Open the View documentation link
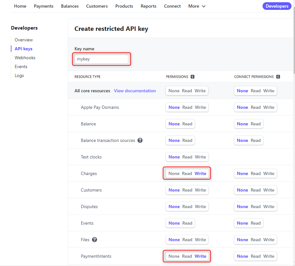The height and width of the screenshot is (266, 295). point(135,91)
